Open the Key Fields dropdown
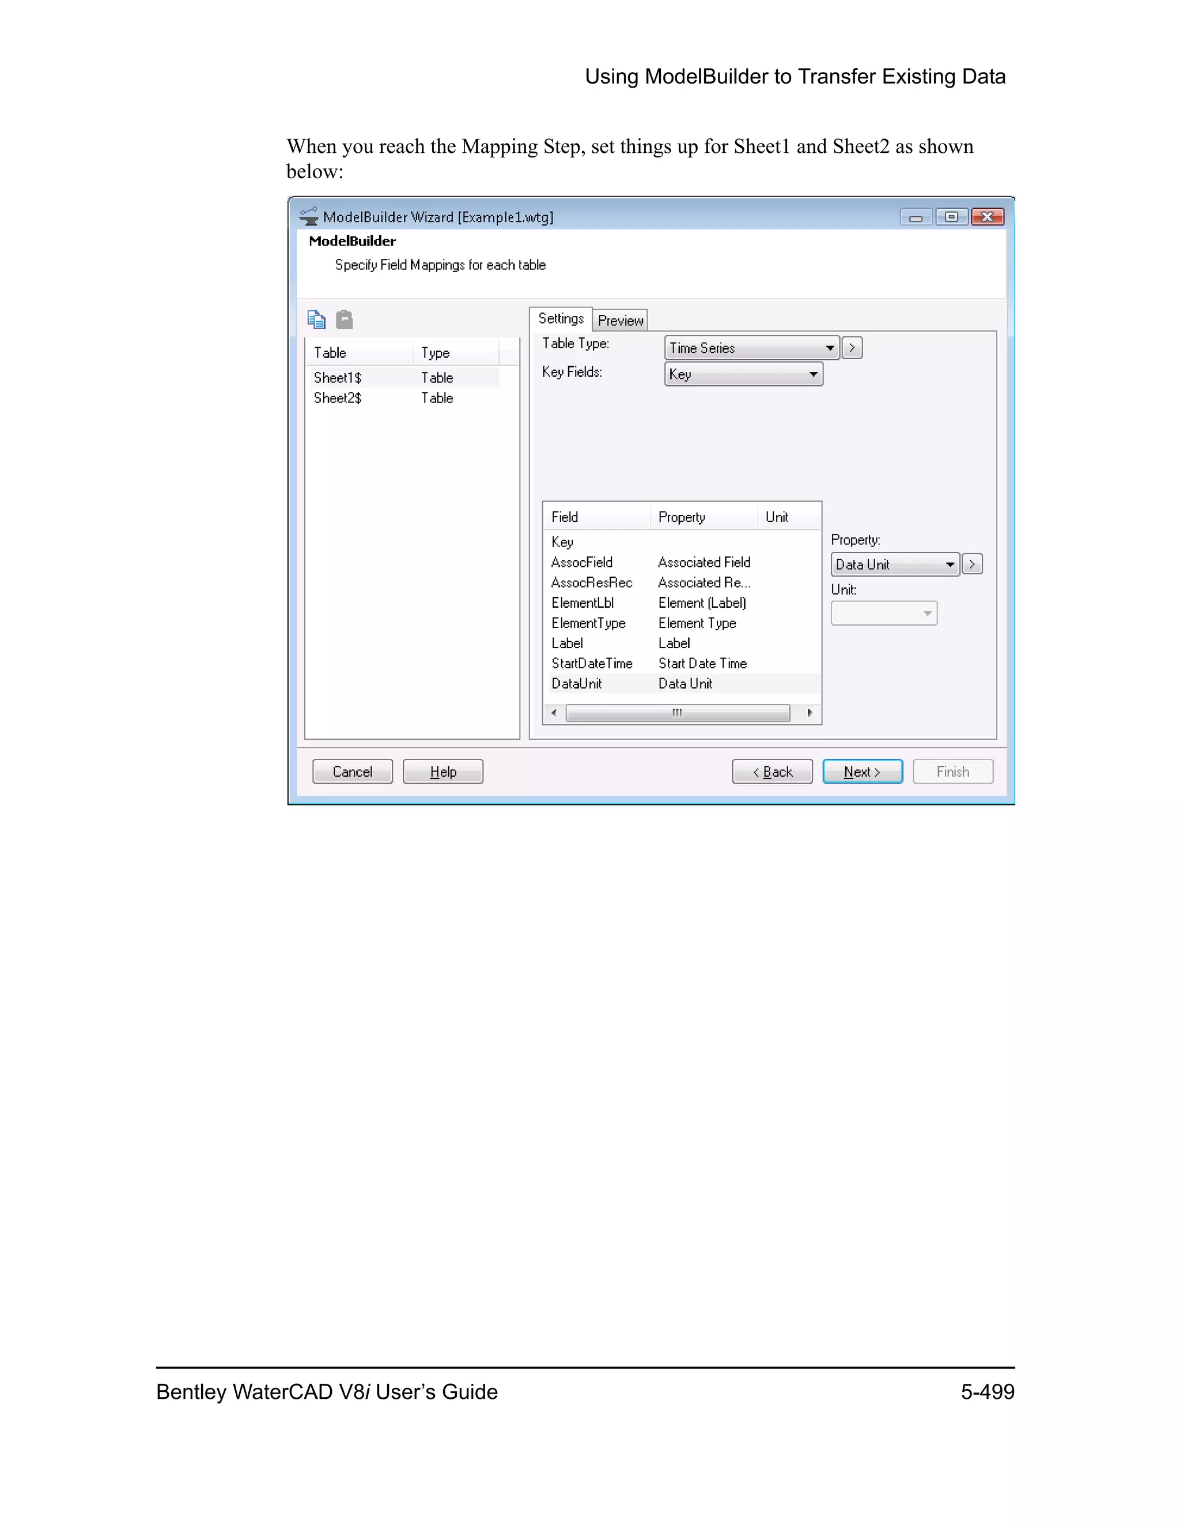Image resolution: width=1180 pixels, height=1528 pixels. point(743,374)
